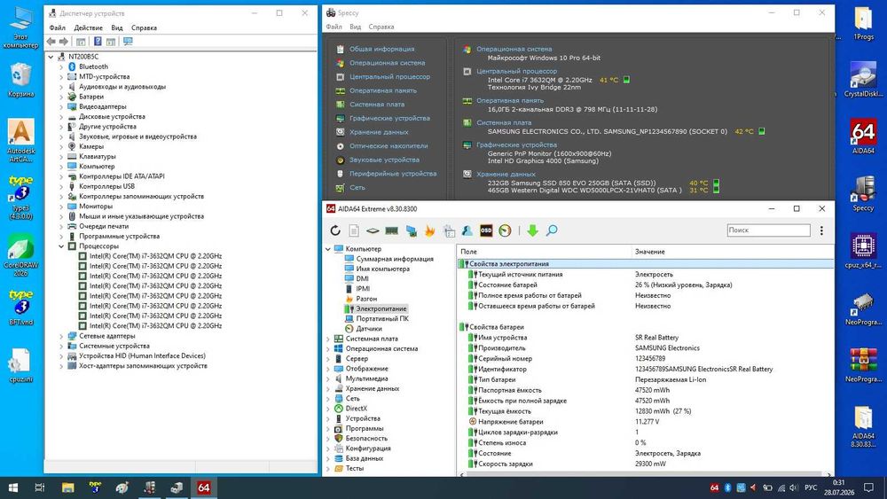Screen dimensions: 887x499
Task: Open Системная плата heading in Speccy summary
Action: [x=504, y=122]
